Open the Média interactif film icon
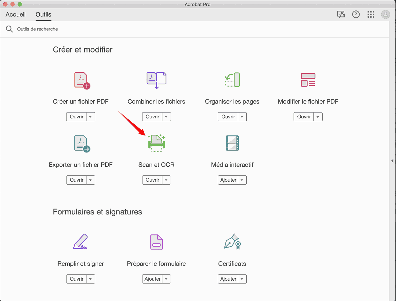The image size is (396, 301). [232, 143]
